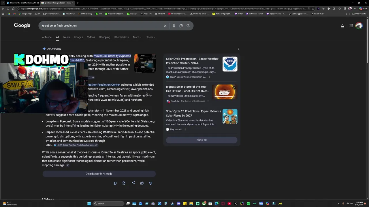Viewport: 369px width, 207px height.
Task: Open the X app on the taskbar
Action: tap(236, 204)
